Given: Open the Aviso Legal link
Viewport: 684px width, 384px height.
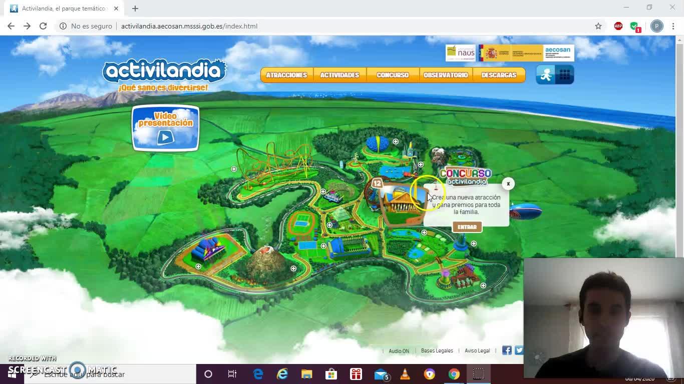Looking at the screenshot, I should tap(477, 351).
